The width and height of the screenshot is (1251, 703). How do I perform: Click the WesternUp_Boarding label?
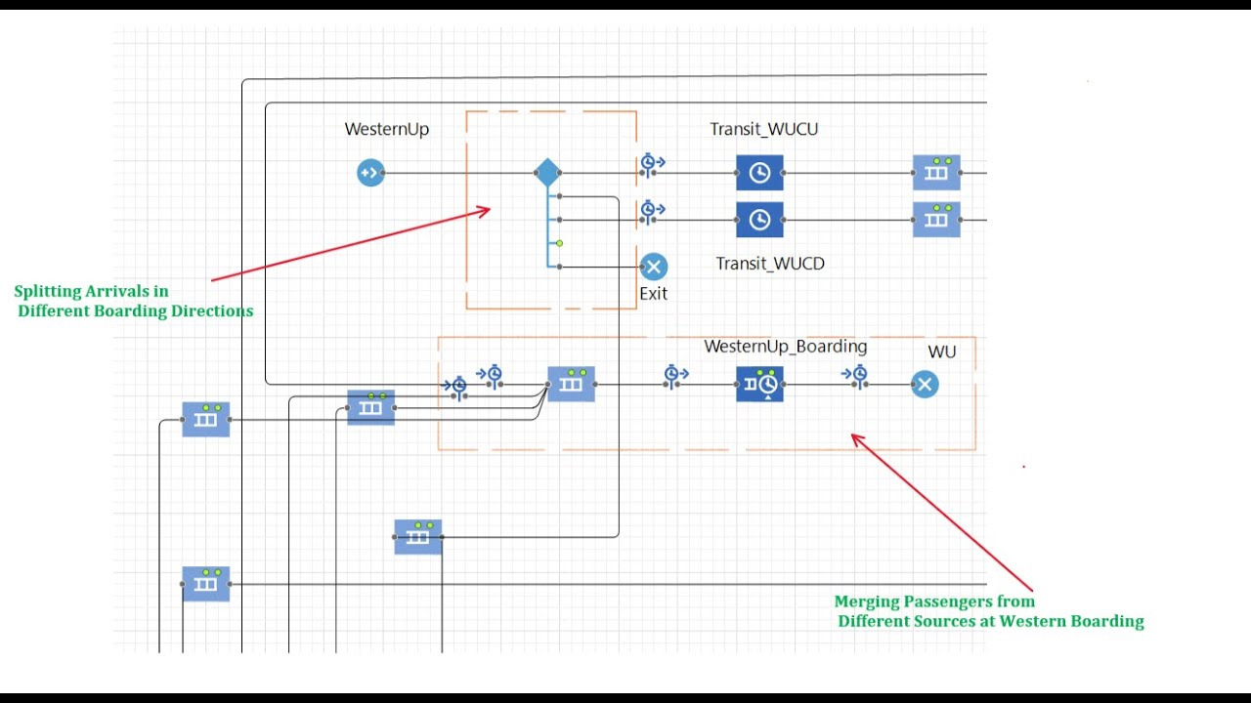(786, 347)
